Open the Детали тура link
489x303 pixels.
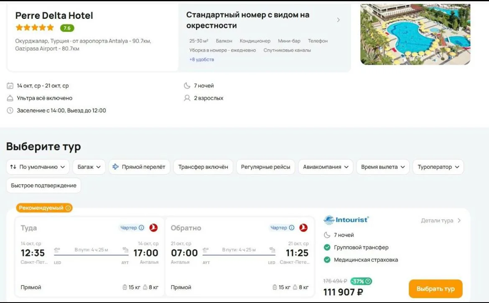pyautogui.click(x=441, y=220)
